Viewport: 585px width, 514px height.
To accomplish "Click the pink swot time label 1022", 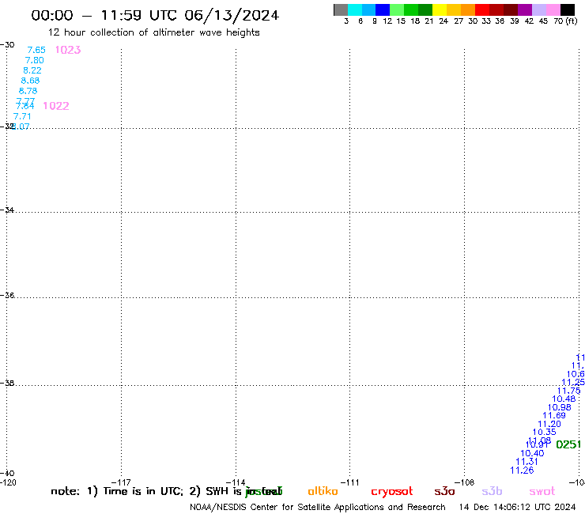I will click(56, 106).
